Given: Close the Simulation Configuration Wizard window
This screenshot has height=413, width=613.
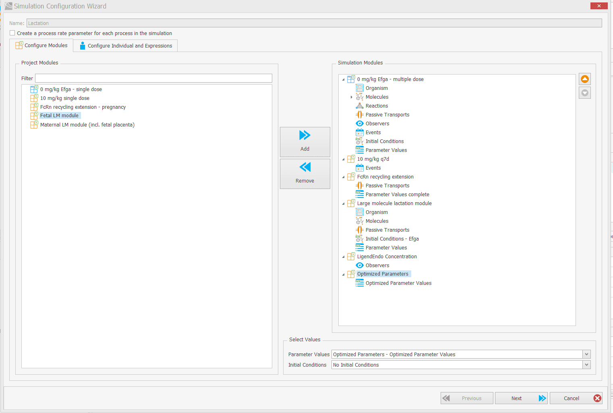Looking at the screenshot, I should click(599, 6).
